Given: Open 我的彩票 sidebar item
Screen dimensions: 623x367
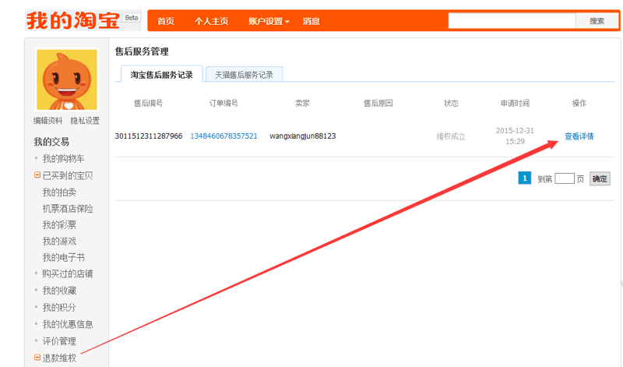Looking at the screenshot, I should coord(59,225).
